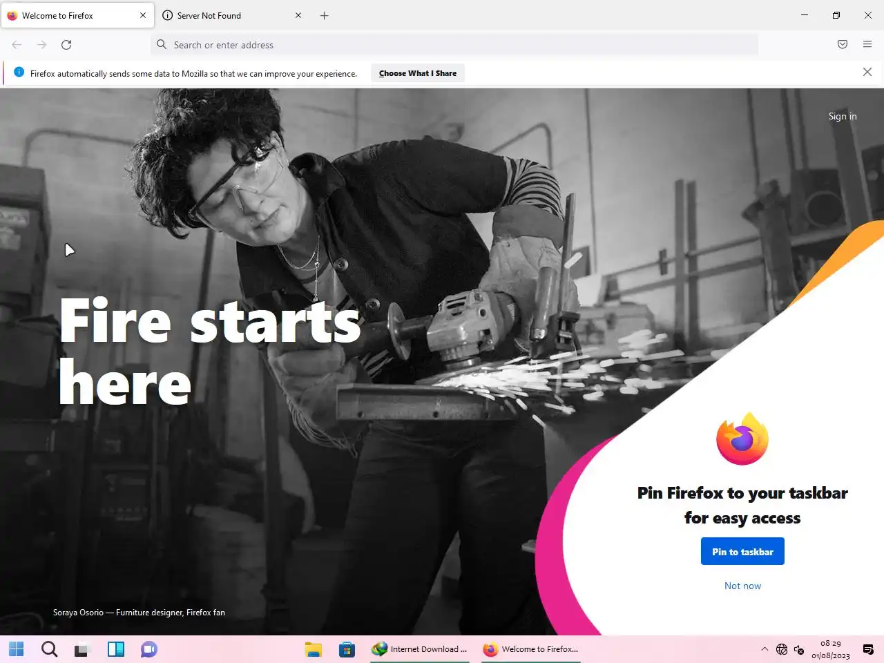Open the Firefox hamburger application menu
Viewport: 884px width, 663px height.
[x=867, y=45]
